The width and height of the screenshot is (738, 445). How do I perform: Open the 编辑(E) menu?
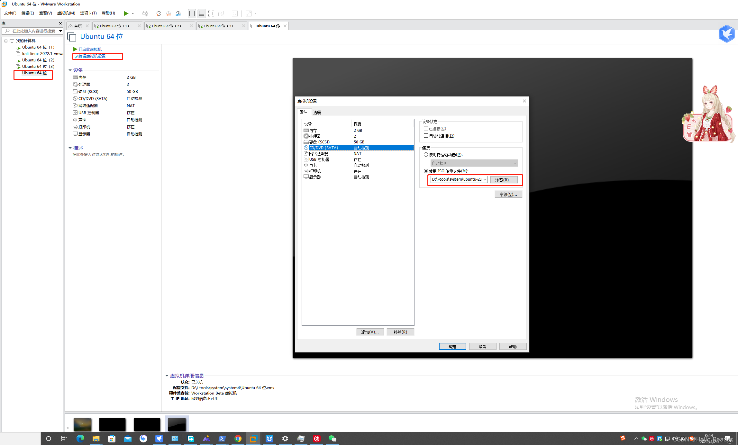(28, 13)
